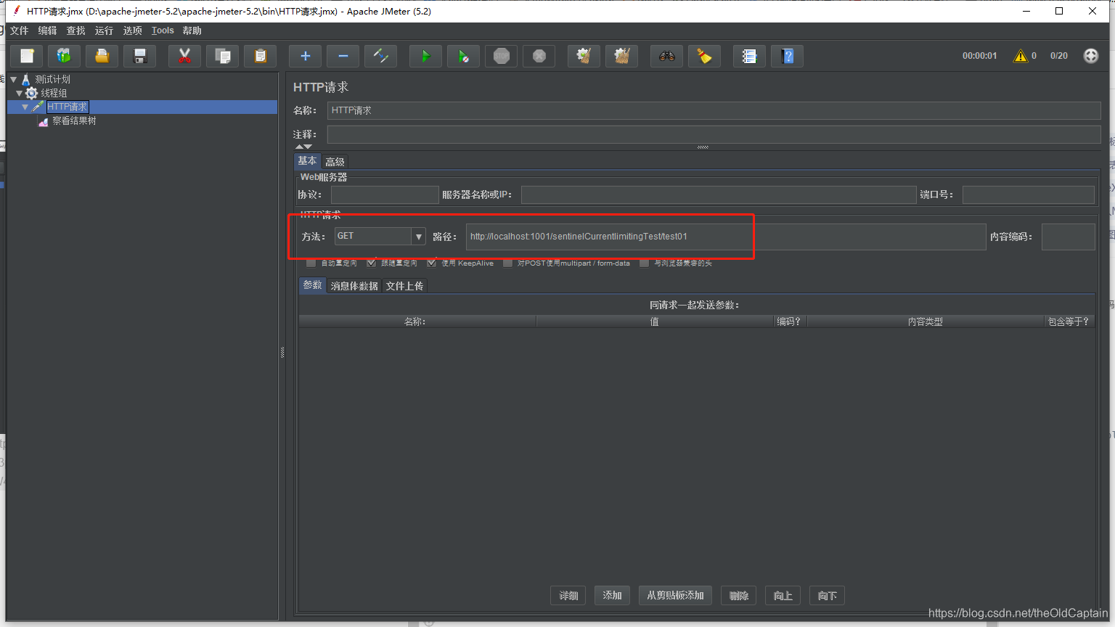Reset the search highlight
Viewport: 1115px width, 627px height.
[705, 56]
